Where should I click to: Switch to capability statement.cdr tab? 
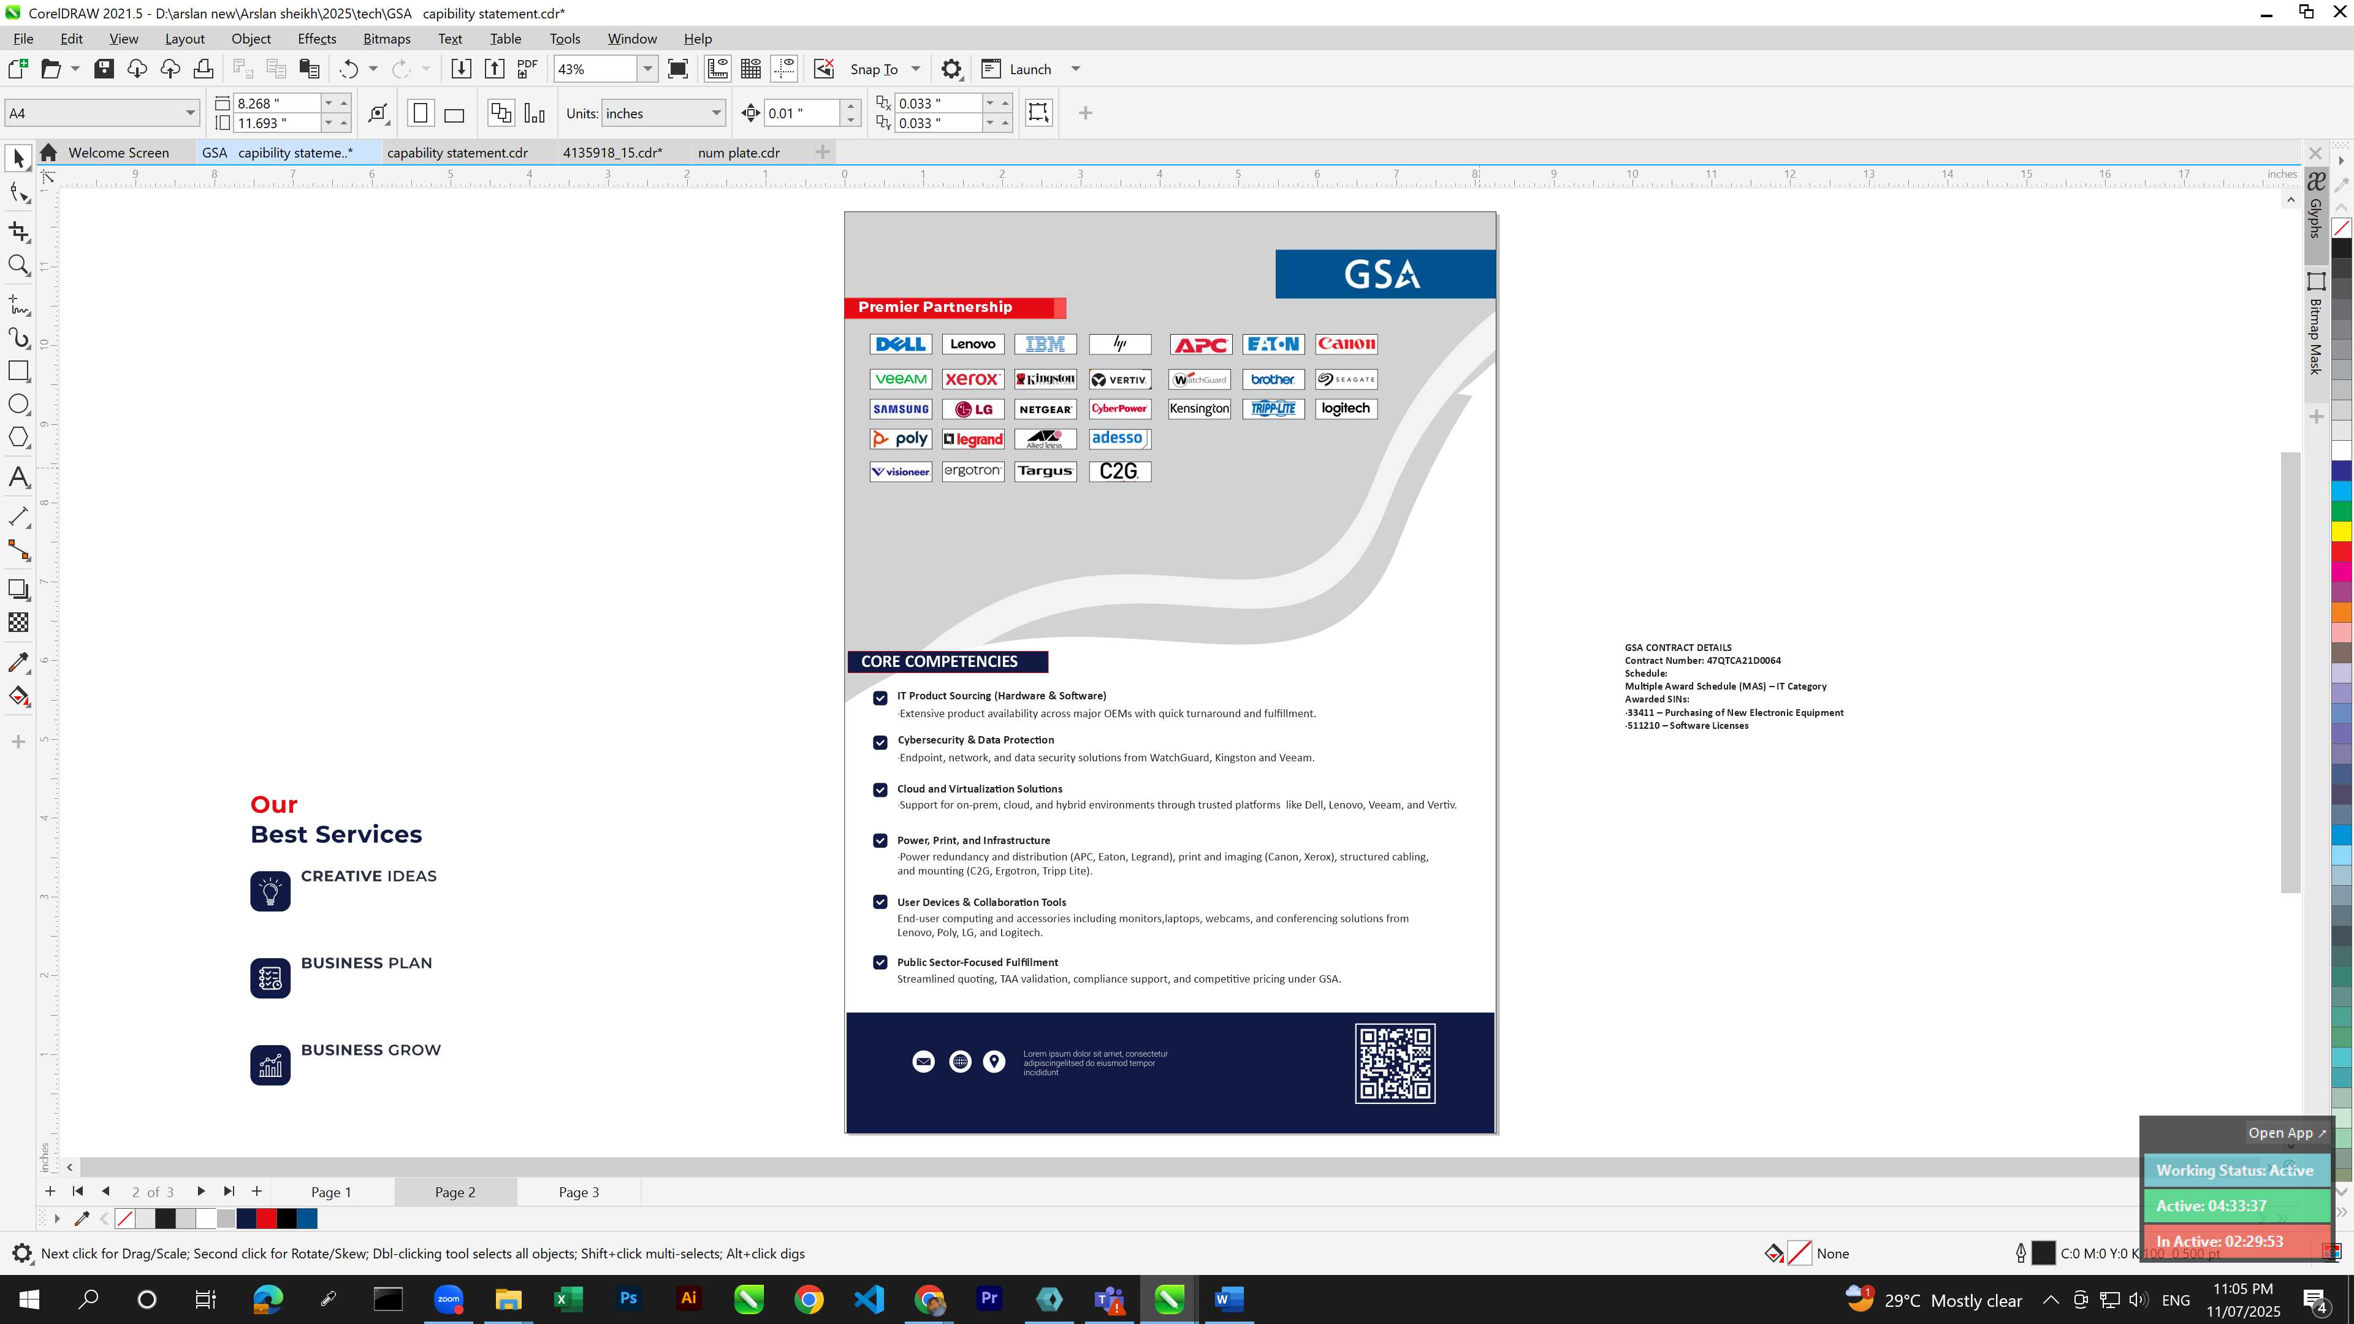457,153
